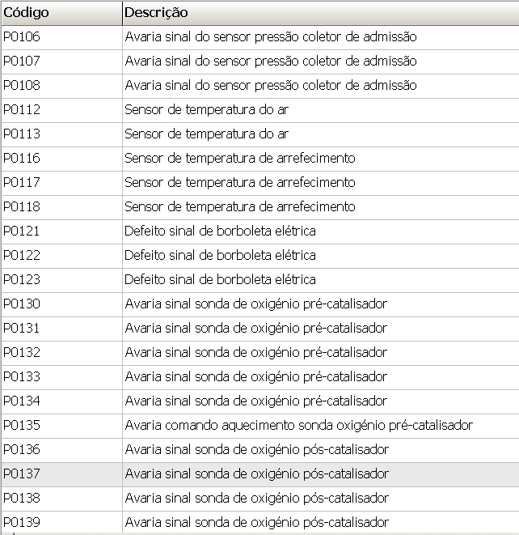Screen dimensions: 519x535
Task: Select the last row, code P0139
Action: click(x=22, y=523)
